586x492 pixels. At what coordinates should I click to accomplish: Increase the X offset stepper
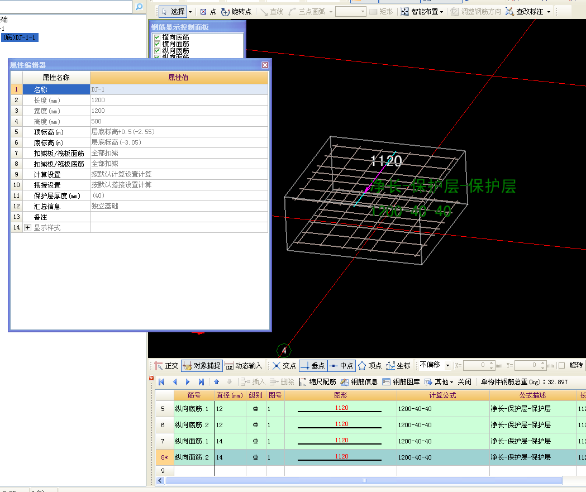point(492,363)
